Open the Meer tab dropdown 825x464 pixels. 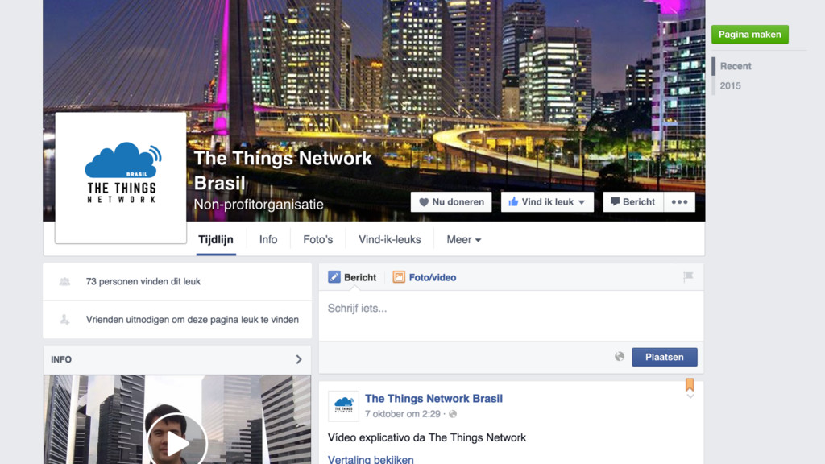(463, 240)
